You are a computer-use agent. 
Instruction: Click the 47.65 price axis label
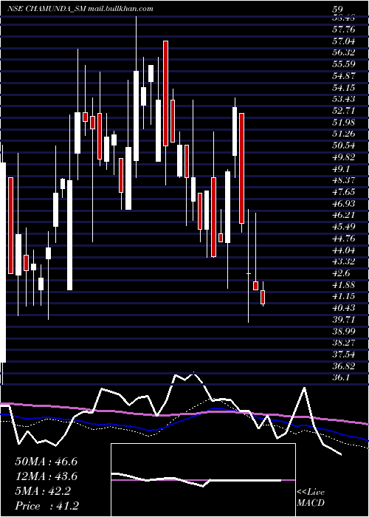(x=344, y=192)
